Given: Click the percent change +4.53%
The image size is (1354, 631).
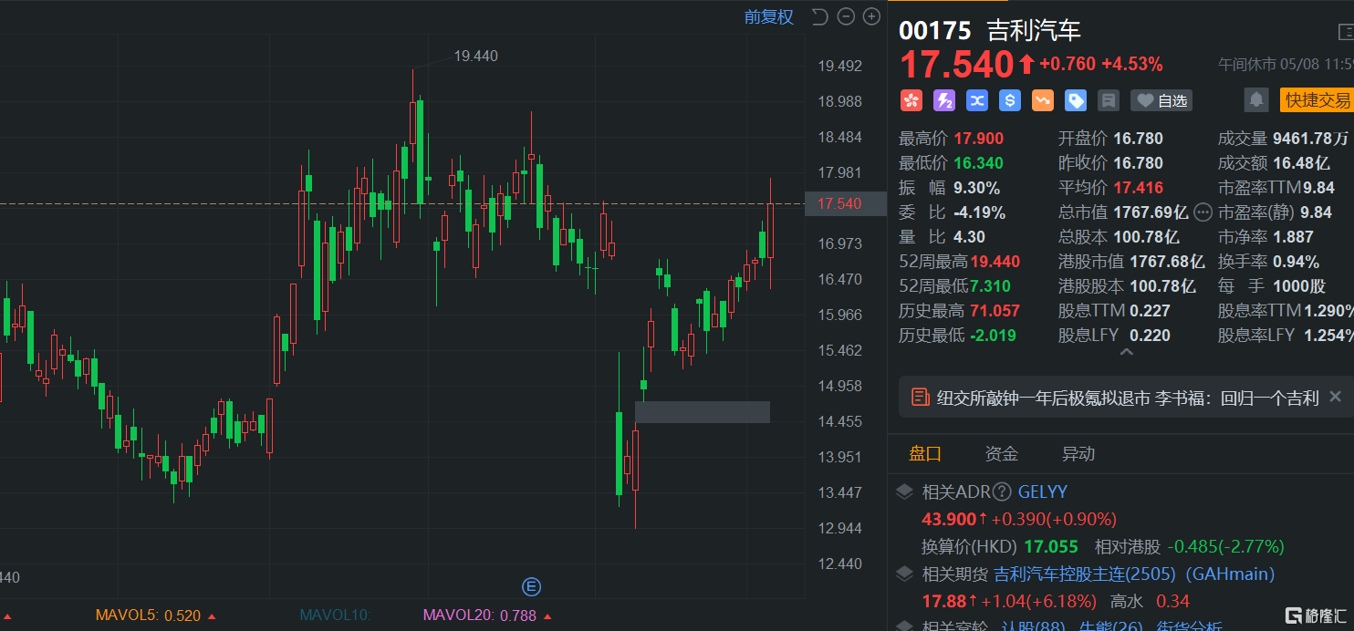Looking at the screenshot, I should (x=1132, y=65).
